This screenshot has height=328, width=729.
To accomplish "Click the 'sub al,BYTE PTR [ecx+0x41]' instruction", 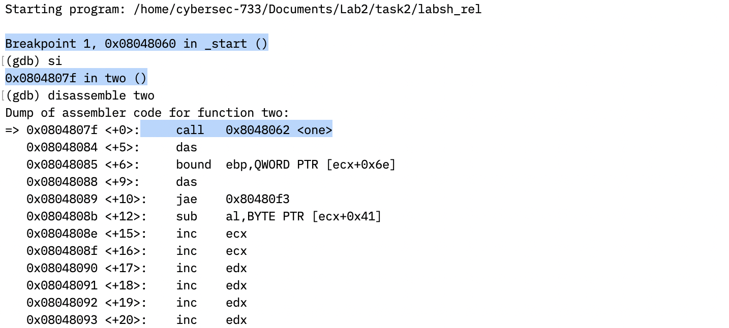I will [x=278, y=217].
